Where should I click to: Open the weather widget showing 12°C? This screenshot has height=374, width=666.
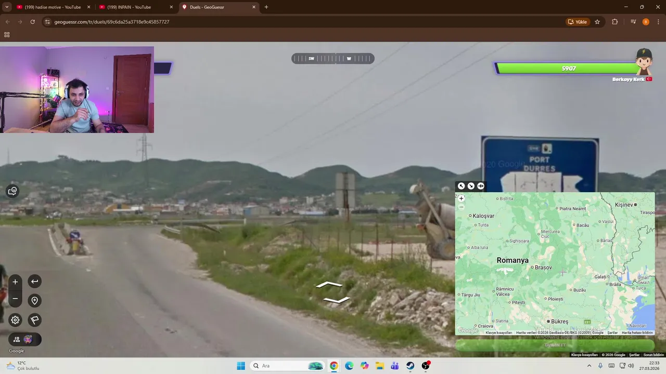tap(22, 366)
